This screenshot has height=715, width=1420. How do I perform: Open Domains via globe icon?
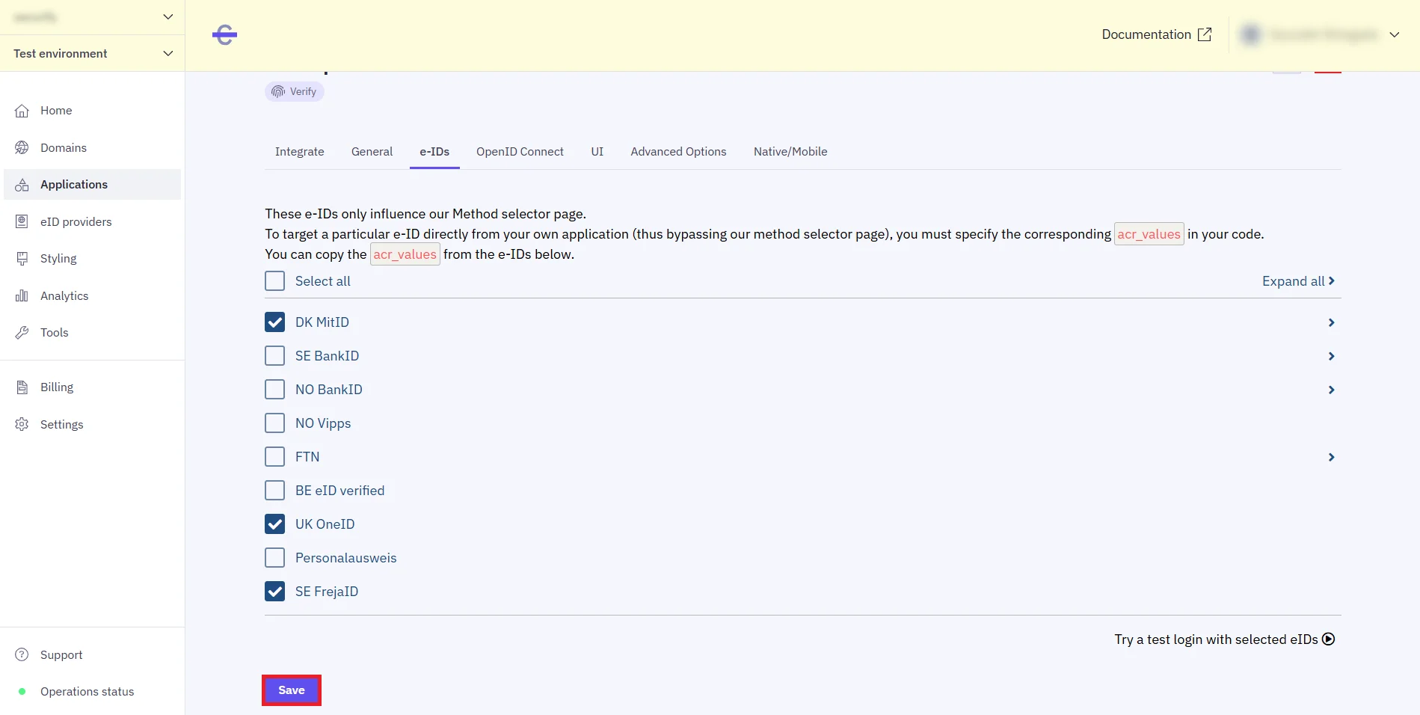click(22, 148)
